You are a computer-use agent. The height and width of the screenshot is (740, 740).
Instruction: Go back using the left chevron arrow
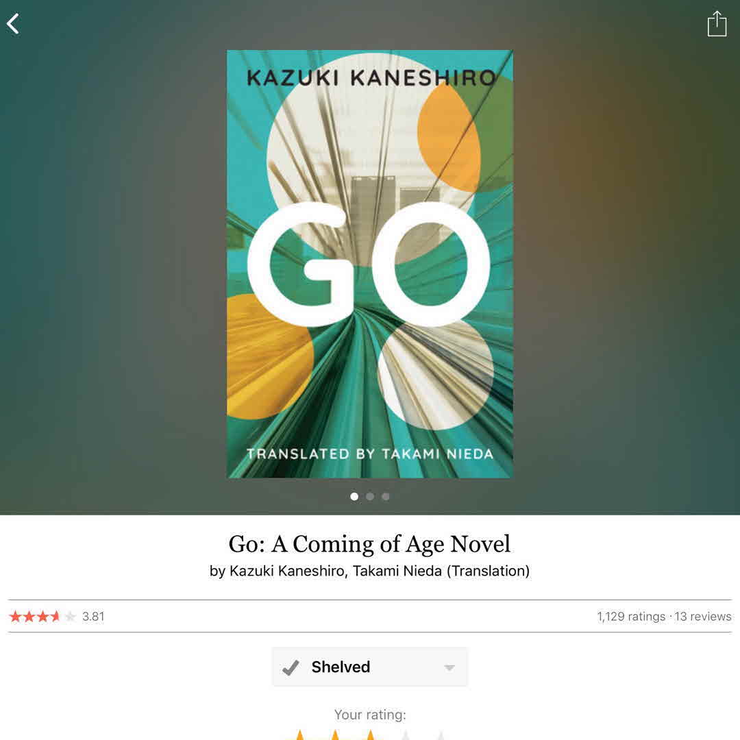13,23
